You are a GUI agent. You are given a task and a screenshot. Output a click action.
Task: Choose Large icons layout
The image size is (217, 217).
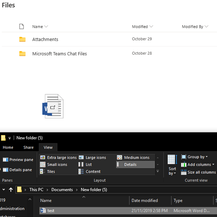(92, 157)
